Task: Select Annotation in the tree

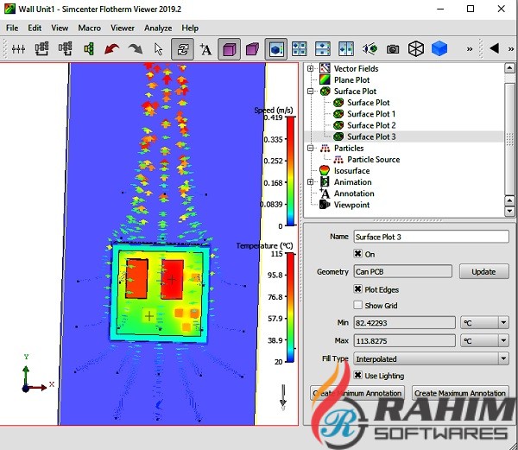Action: 354,193
